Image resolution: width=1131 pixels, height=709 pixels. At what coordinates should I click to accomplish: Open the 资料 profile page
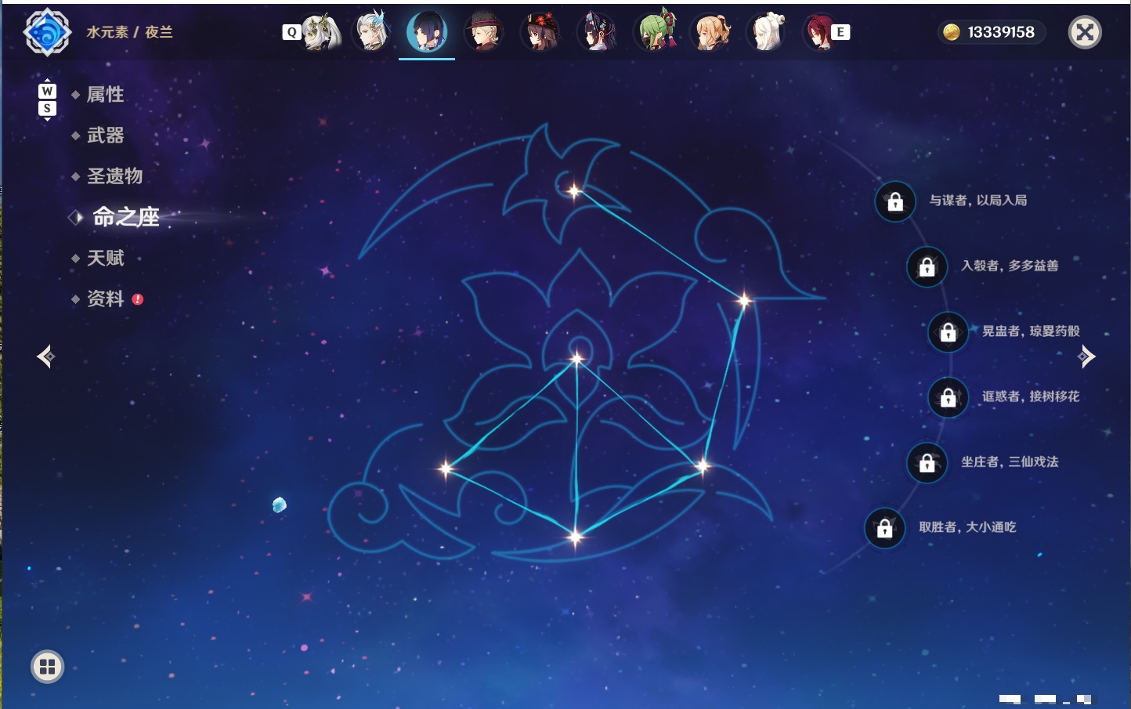point(105,298)
